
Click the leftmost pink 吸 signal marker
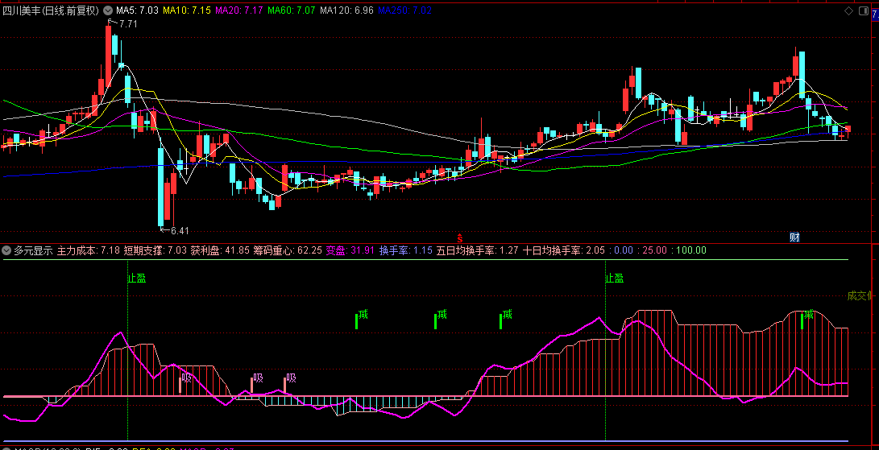[187, 377]
